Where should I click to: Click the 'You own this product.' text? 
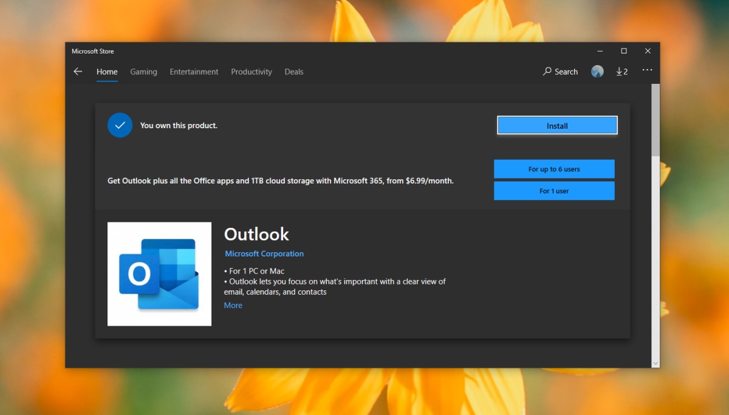click(179, 126)
